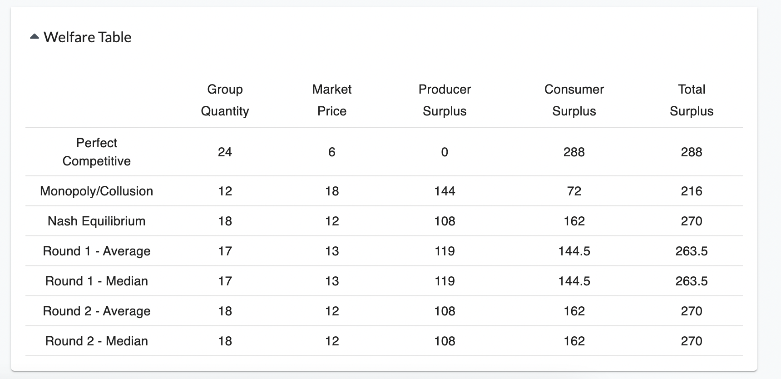This screenshot has height=379, width=781.
Task: Click the Monopoly/Collusion row label
Action: [97, 191]
